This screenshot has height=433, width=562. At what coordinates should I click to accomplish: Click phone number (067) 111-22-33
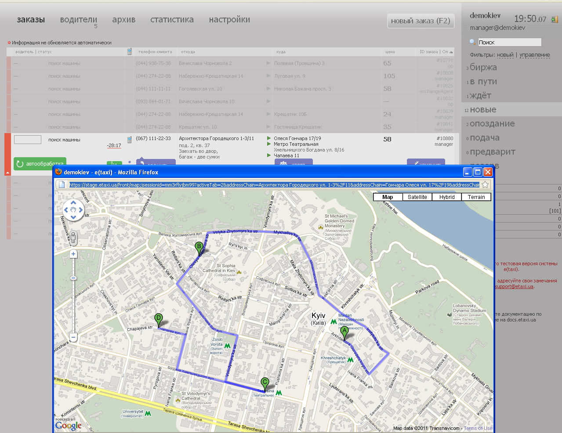point(153,138)
